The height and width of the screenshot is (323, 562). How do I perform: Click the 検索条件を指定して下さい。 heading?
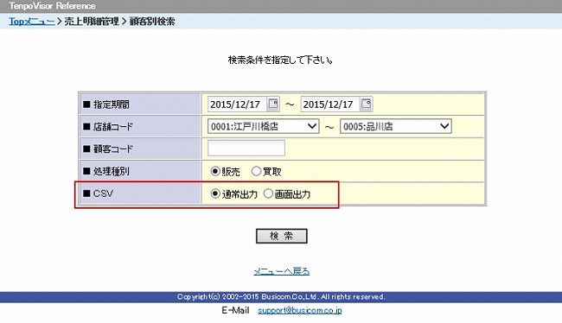[x=281, y=60]
